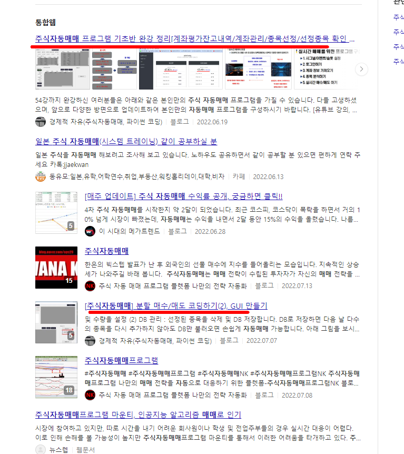Click snippet text starting 시장에 참여하고 있지만

[198, 432]
